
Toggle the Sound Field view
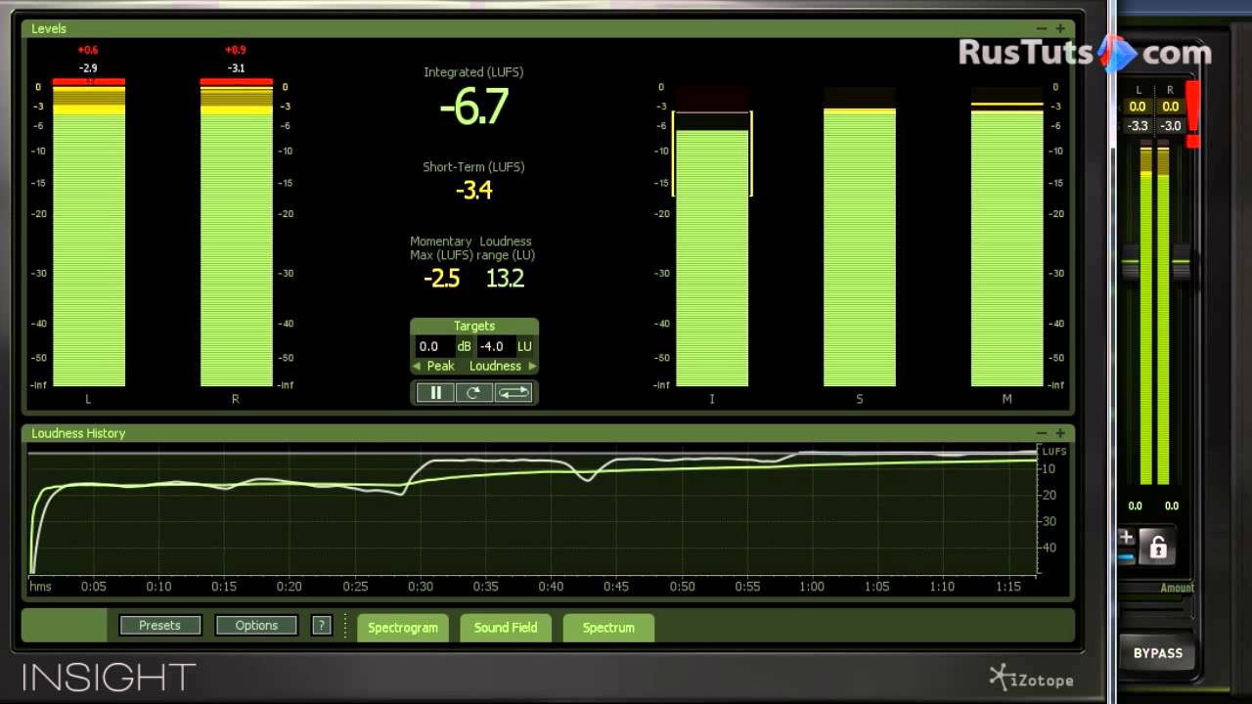click(x=506, y=628)
